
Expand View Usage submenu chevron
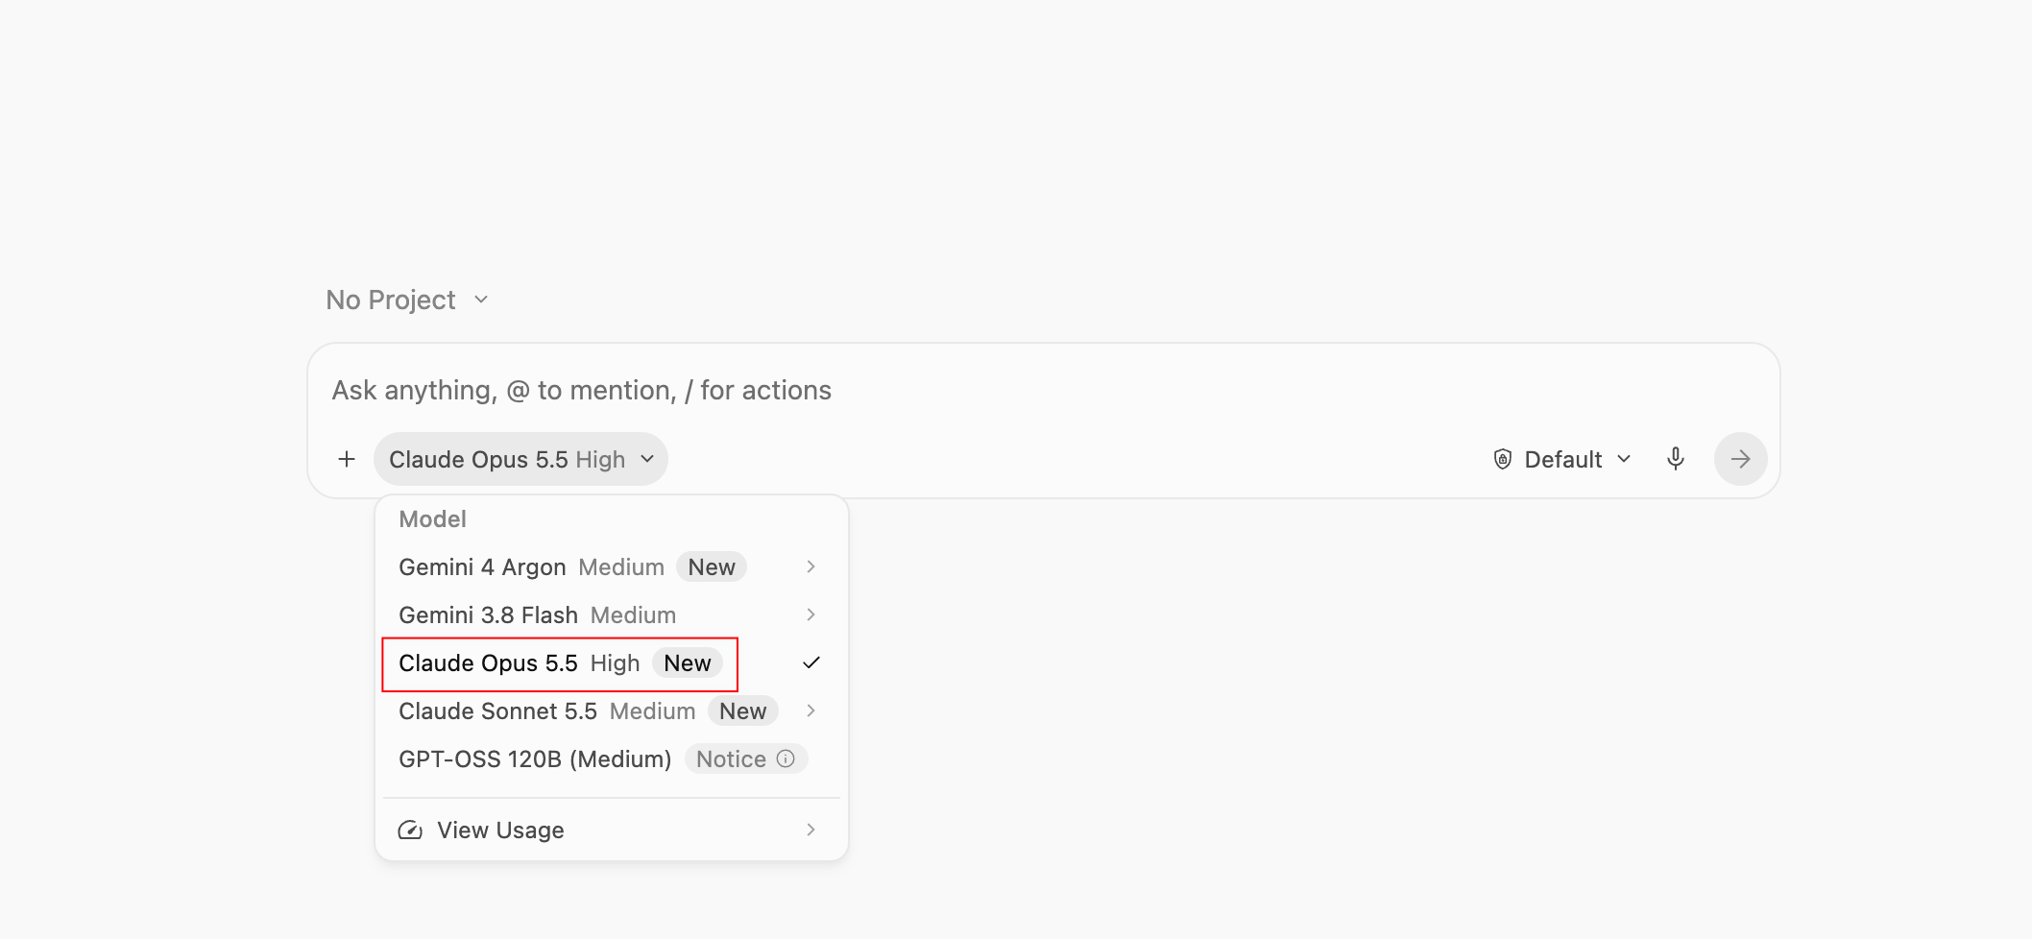click(x=811, y=830)
